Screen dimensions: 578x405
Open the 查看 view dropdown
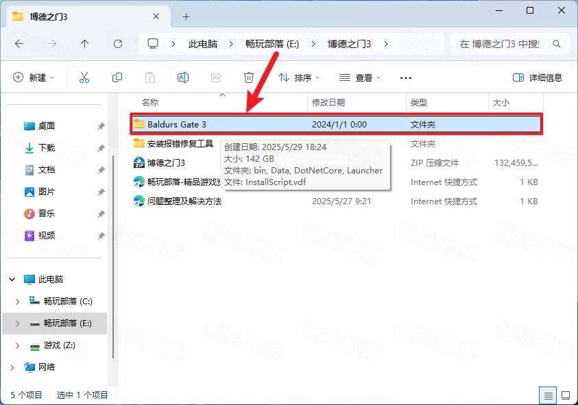360,77
